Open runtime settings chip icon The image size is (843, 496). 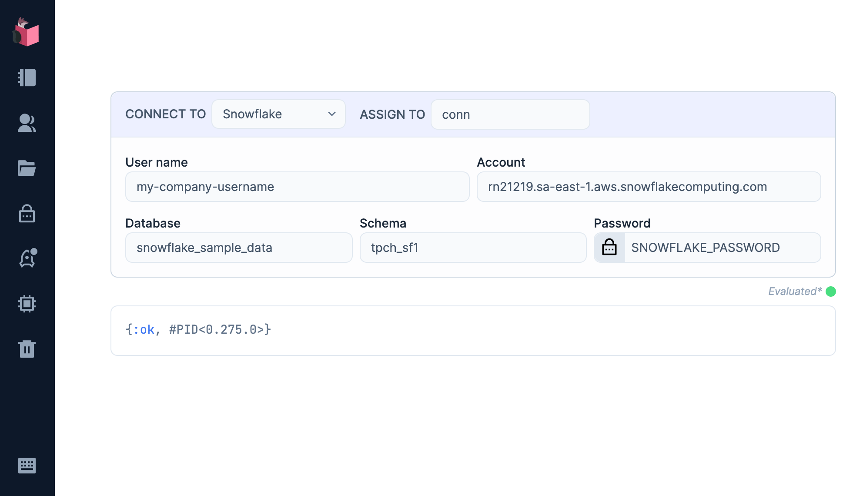(x=27, y=304)
